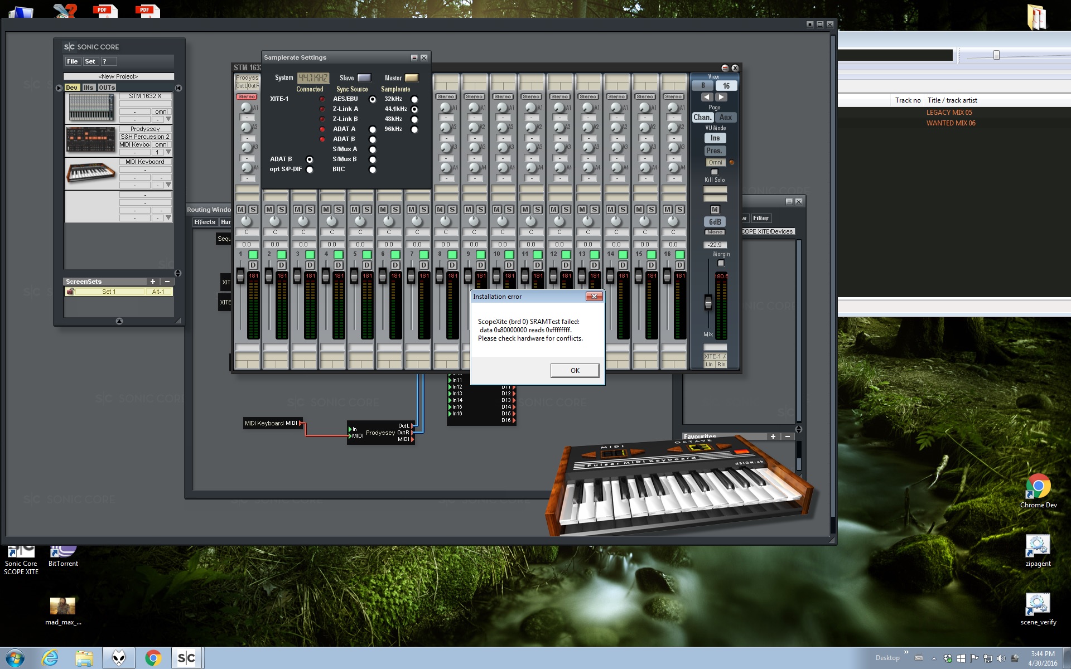Click the Master mode indicator button

412,78
